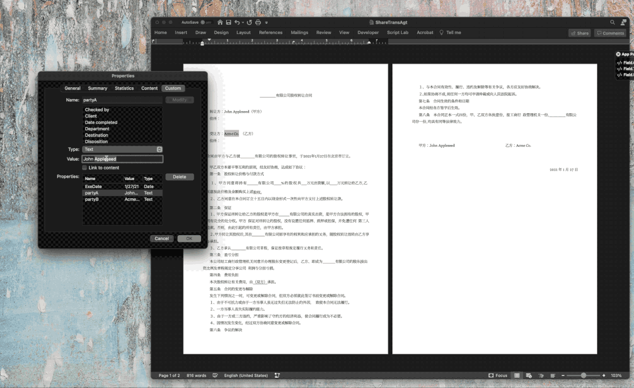Click the Delete button
Image resolution: width=634 pixels, height=388 pixels.
pos(179,177)
